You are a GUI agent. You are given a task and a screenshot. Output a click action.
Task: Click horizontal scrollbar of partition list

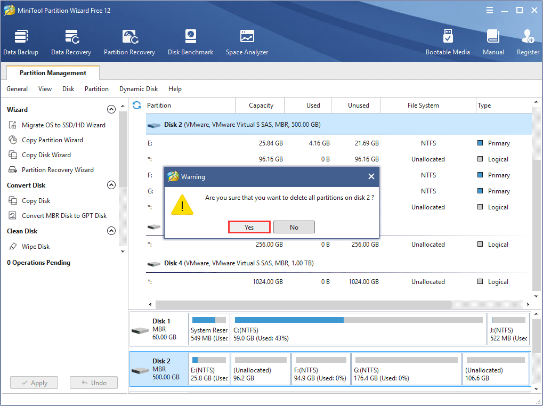303,305
